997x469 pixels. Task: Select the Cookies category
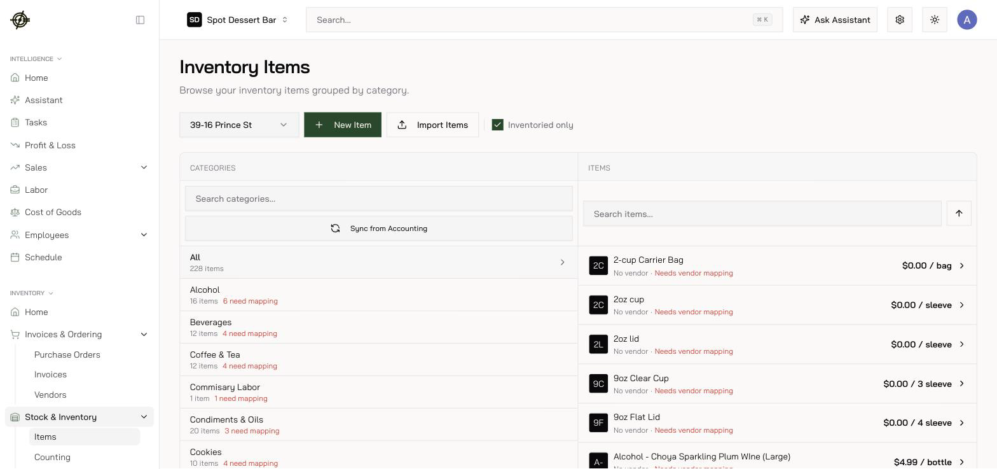point(379,455)
